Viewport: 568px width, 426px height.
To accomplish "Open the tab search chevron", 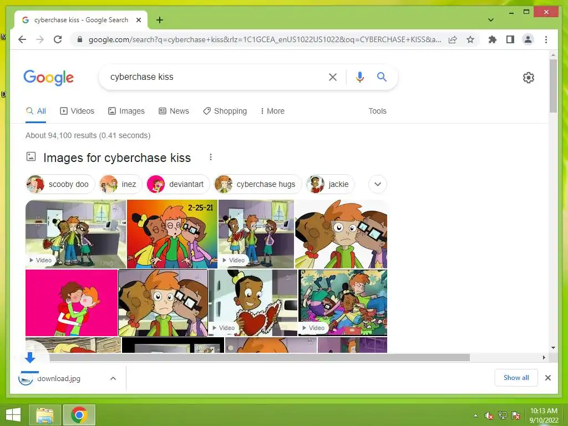I will coord(491,20).
